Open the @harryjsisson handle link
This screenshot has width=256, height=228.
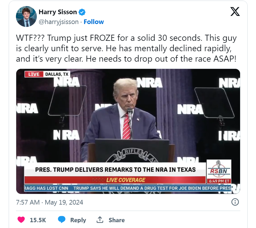(59, 22)
